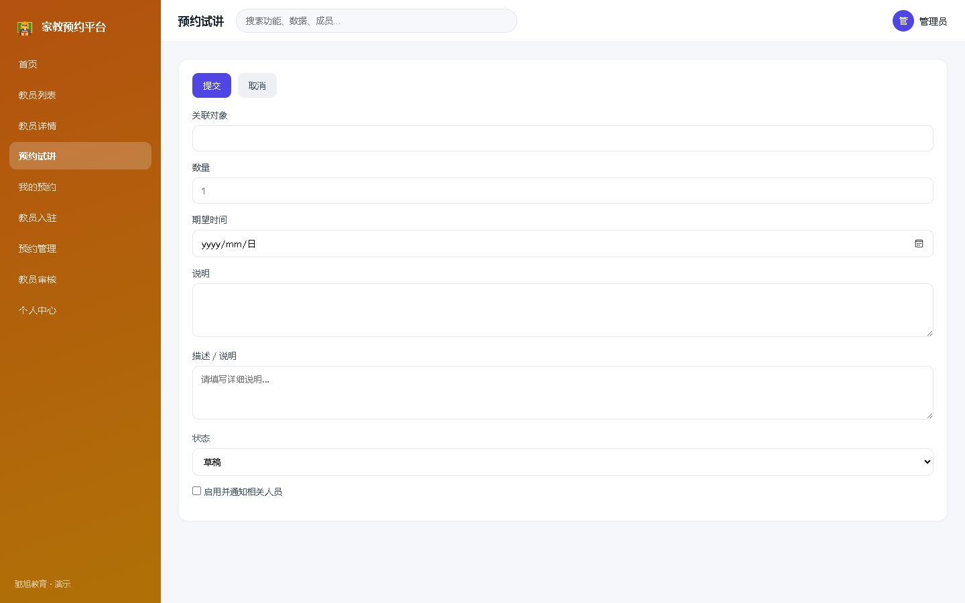Open the 状态 dropdown showing 草稿
This screenshot has height=603, width=965.
pos(563,462)
